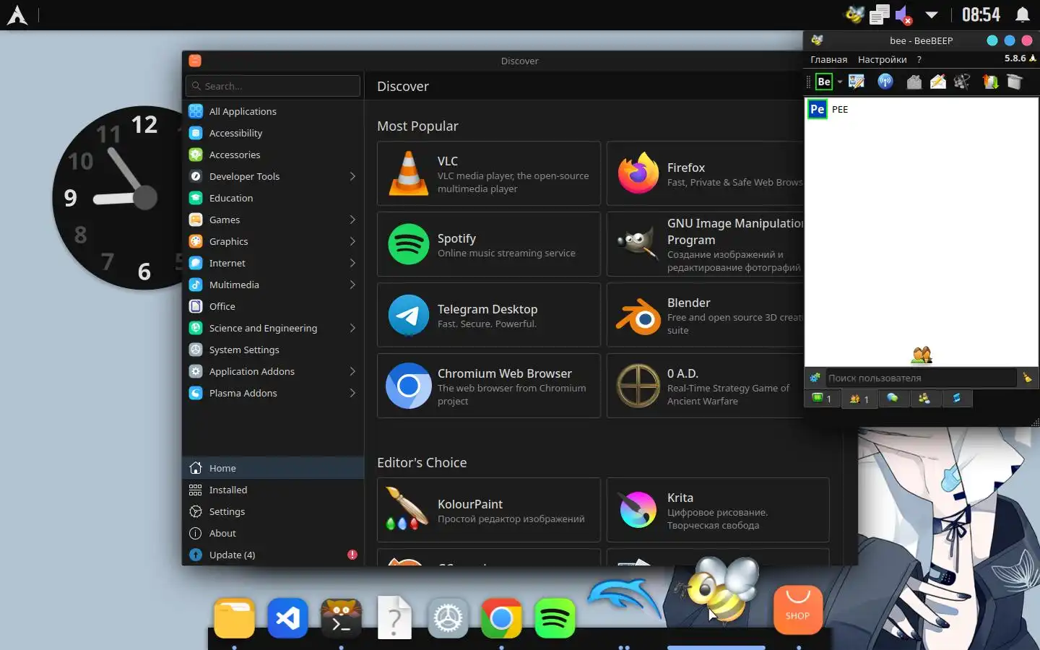
Task: Click the orange SHOP dock icon
Action: (797, 610)
